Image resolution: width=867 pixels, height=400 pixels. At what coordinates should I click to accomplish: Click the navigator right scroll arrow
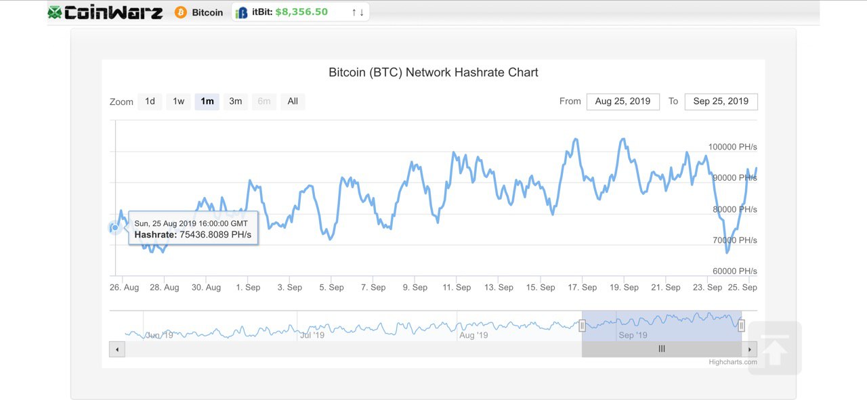click(x=749, y=349)
